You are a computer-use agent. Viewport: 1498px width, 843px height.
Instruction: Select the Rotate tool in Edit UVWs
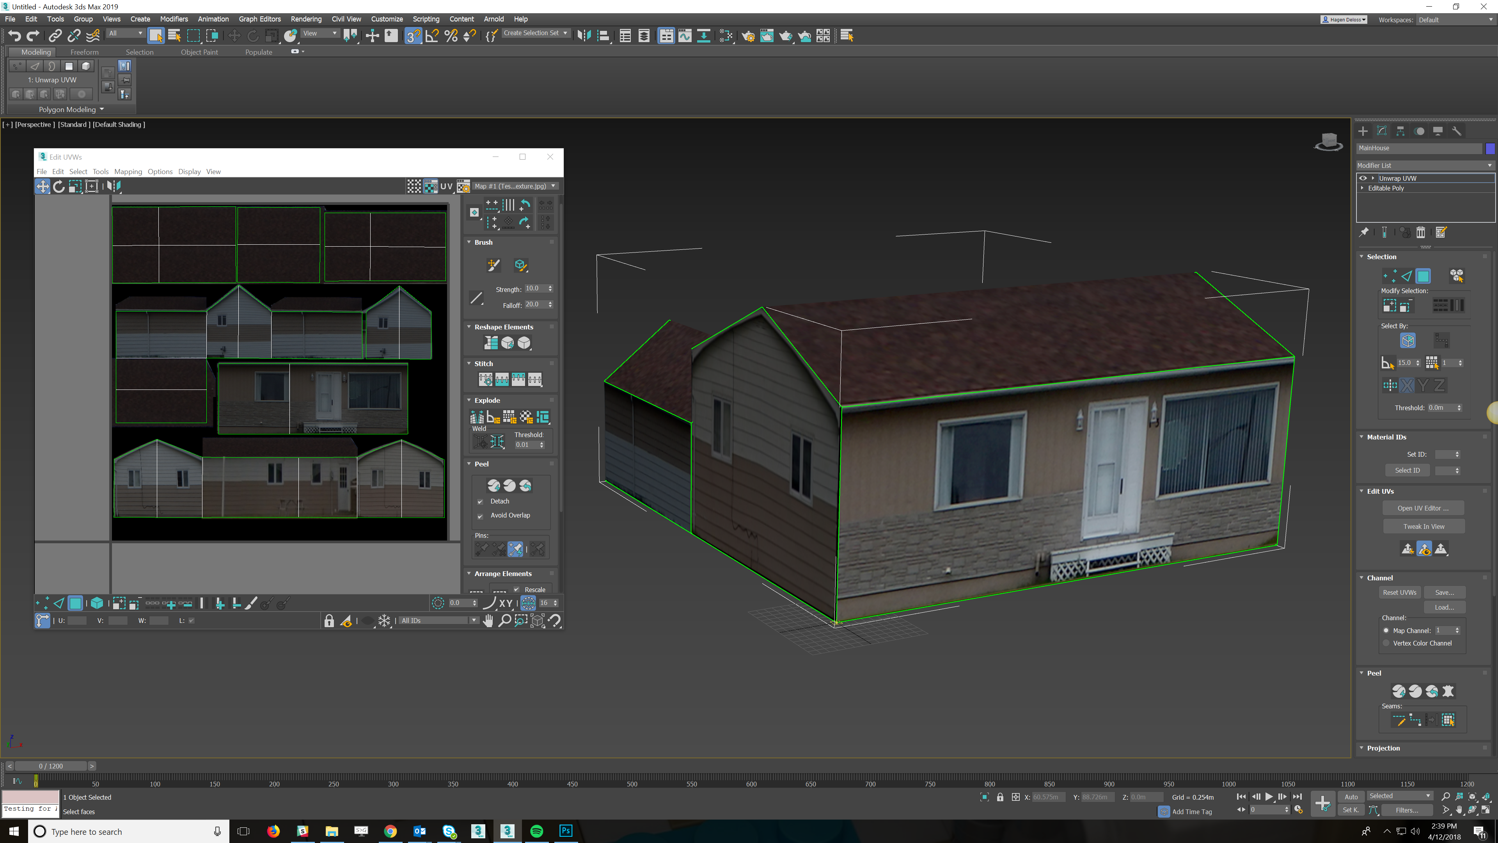point(59,186)
